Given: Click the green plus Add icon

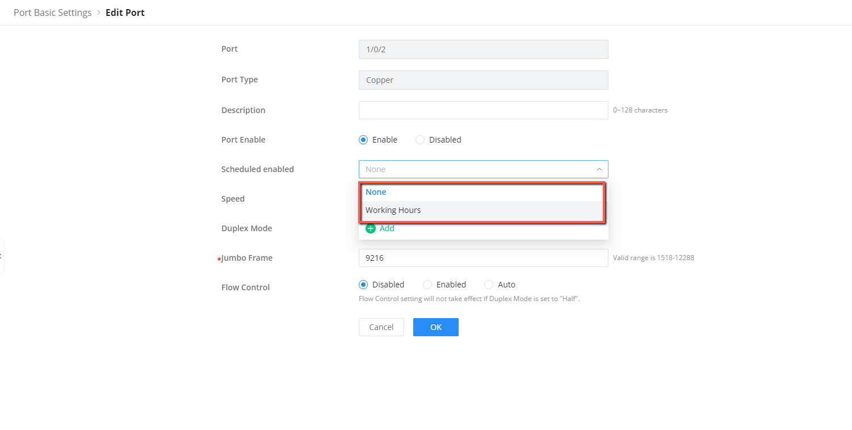Looking at the screenshot, I should tap(371, 228).
